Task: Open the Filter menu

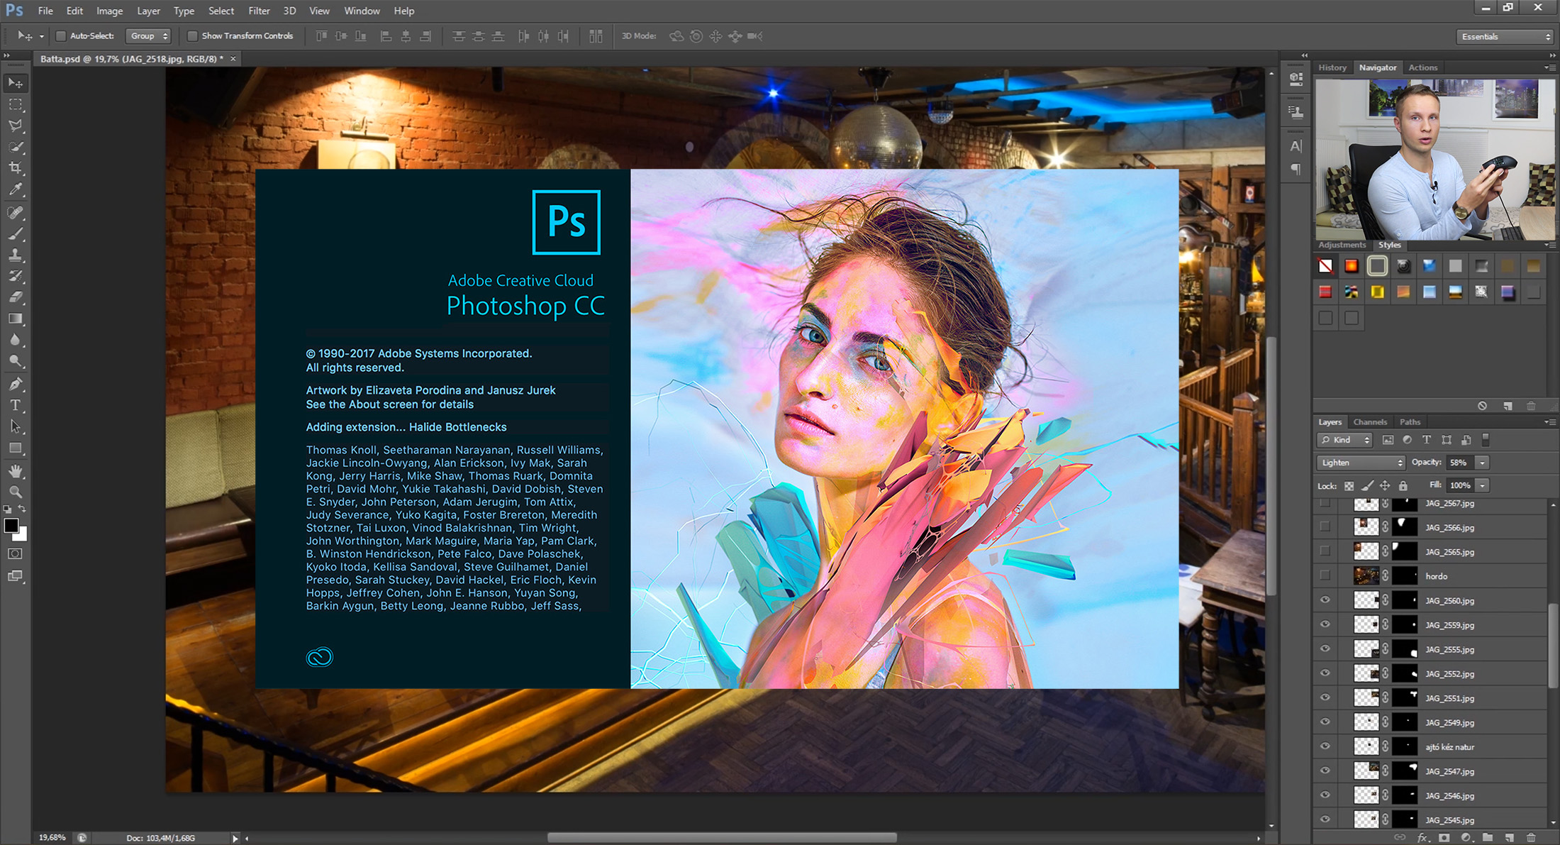Action: (259, 11)
